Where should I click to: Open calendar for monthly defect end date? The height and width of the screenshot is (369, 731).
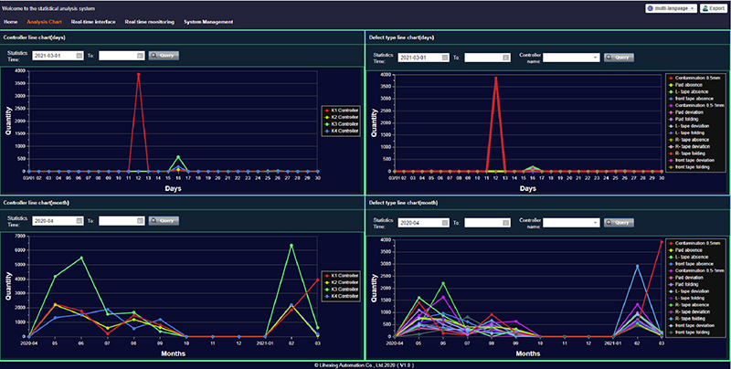[x=505, y=222]
